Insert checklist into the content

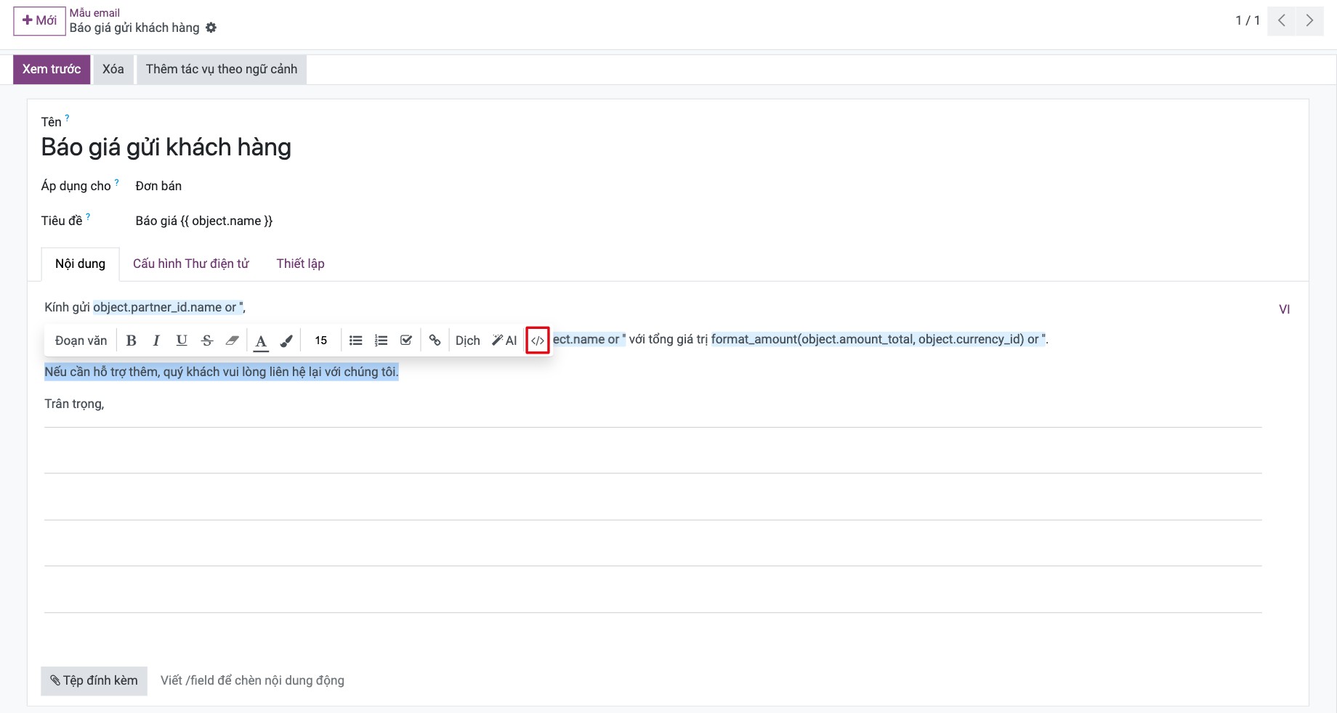[x=406, y=341]
